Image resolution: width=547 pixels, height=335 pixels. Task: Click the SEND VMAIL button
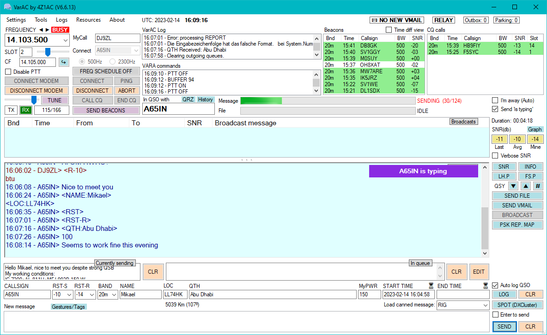(517, 206)
